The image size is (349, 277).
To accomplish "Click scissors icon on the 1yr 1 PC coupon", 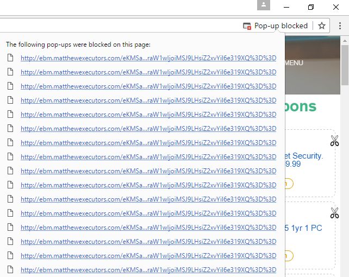I will point(334,213).
